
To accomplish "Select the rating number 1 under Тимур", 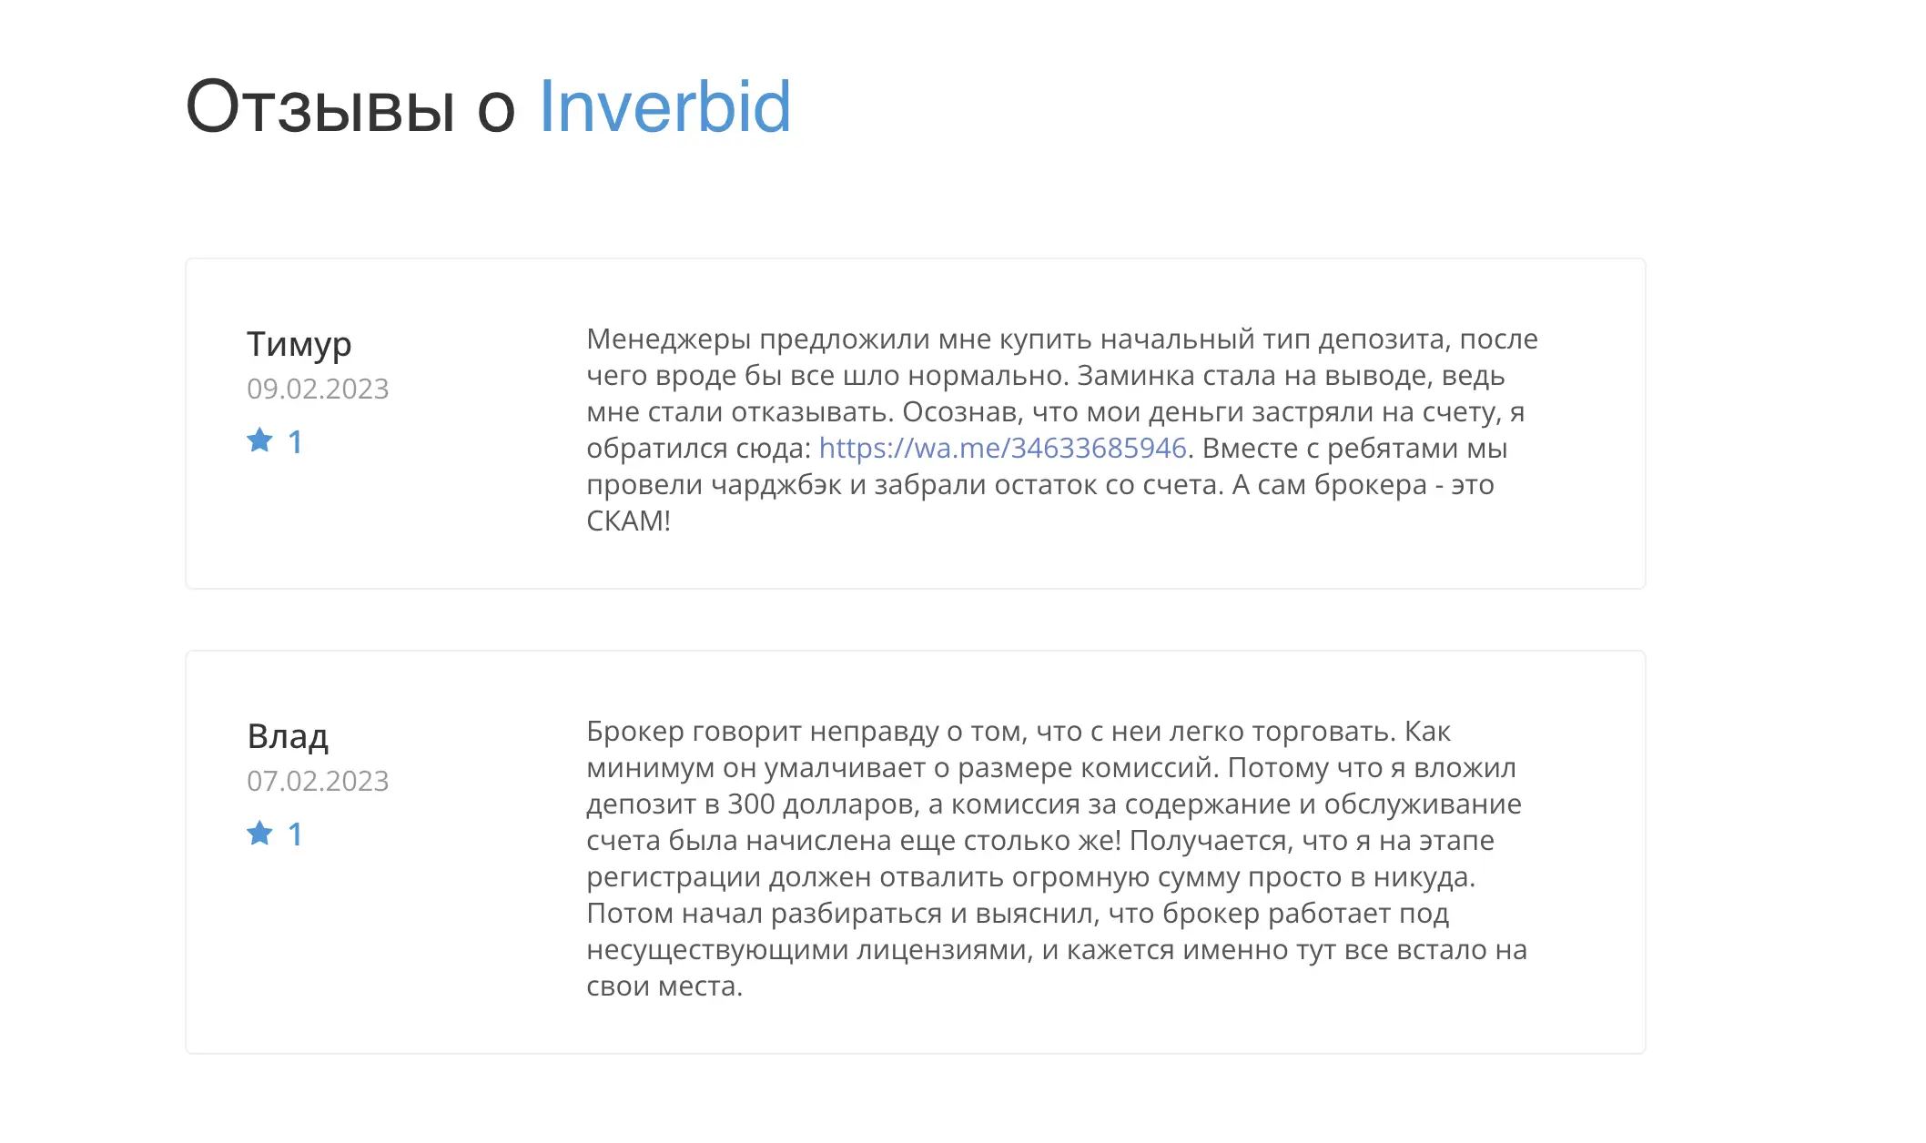I will tap(295, 442).
